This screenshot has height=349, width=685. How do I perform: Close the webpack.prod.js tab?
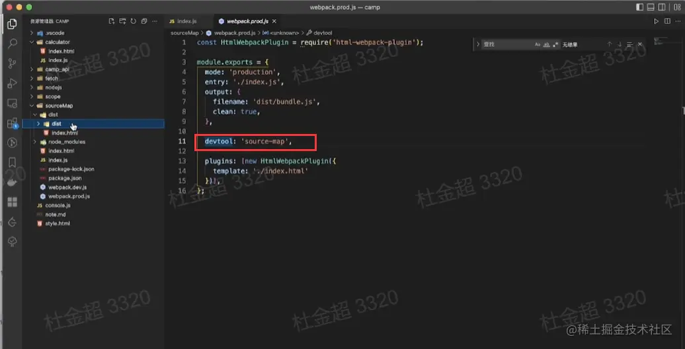click(274, 21)
